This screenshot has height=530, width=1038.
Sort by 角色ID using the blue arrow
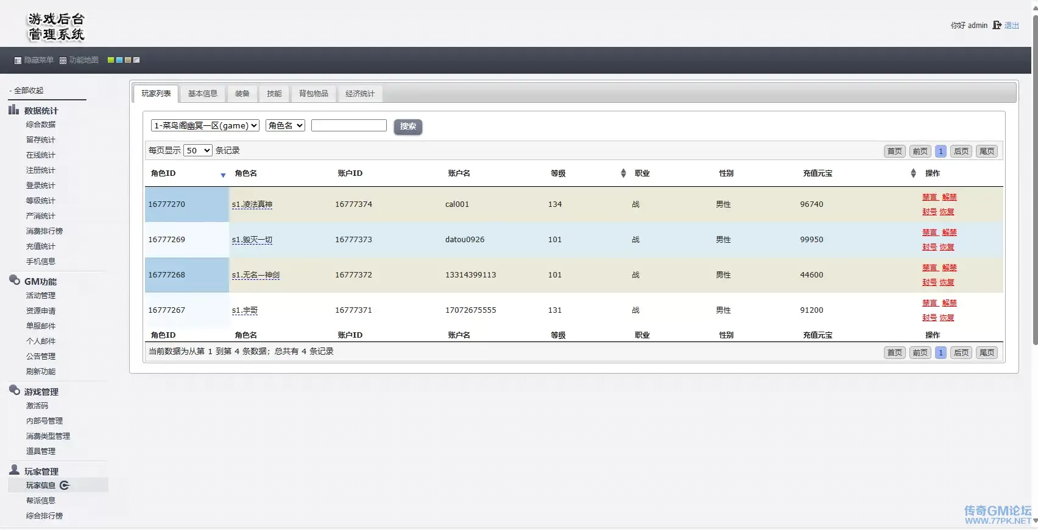[x=223, y=175]
